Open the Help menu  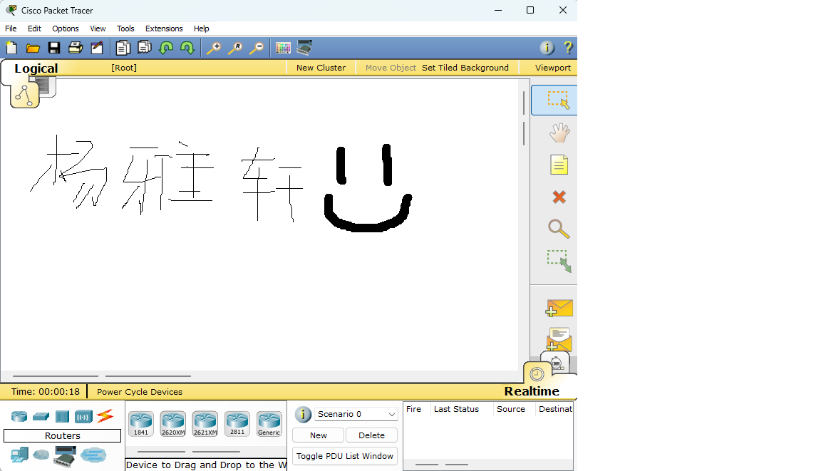click(202, 29)
